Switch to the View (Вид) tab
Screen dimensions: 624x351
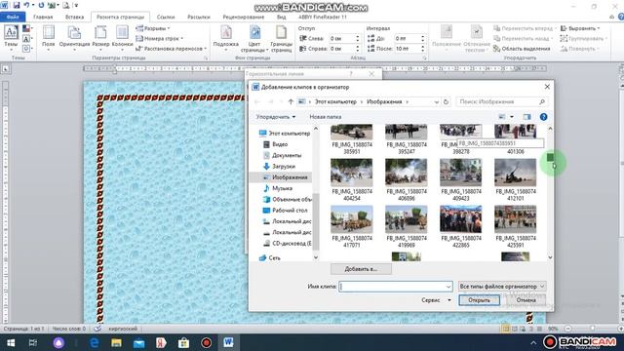pos(282,18)
